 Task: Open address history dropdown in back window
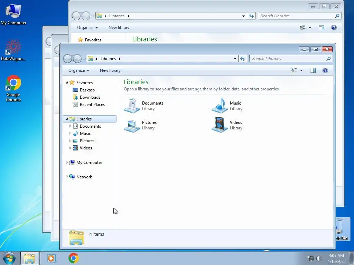[243, 16]
